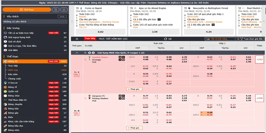Image resolution: width=266 pixels, height=133 pixels.
Task: Expand Phạt góc under Jeonbuk Motors match
Action: (133, 89)
